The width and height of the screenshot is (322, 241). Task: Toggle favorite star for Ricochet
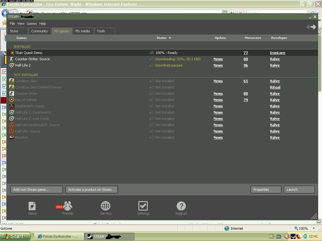tap(152, 137)
